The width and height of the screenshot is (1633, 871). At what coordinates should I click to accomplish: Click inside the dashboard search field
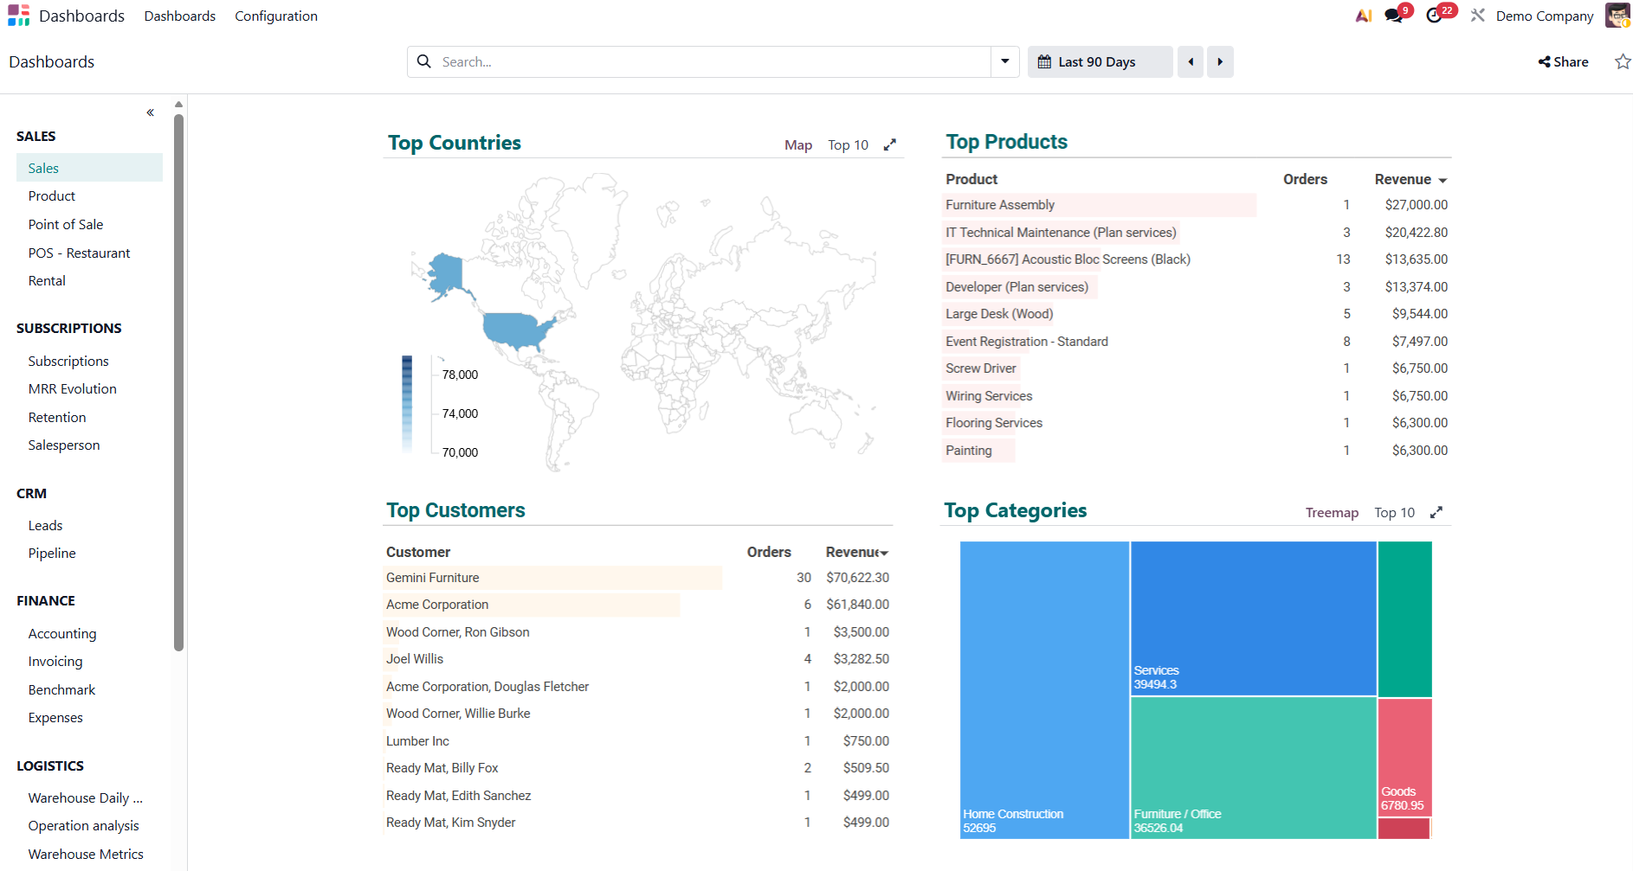(710, 61)
